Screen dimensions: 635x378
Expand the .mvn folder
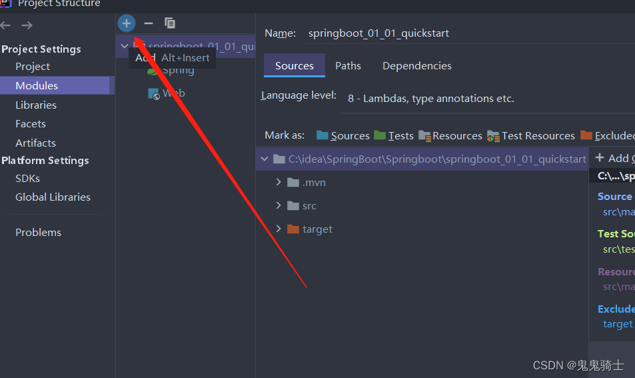tap(279, 182)
